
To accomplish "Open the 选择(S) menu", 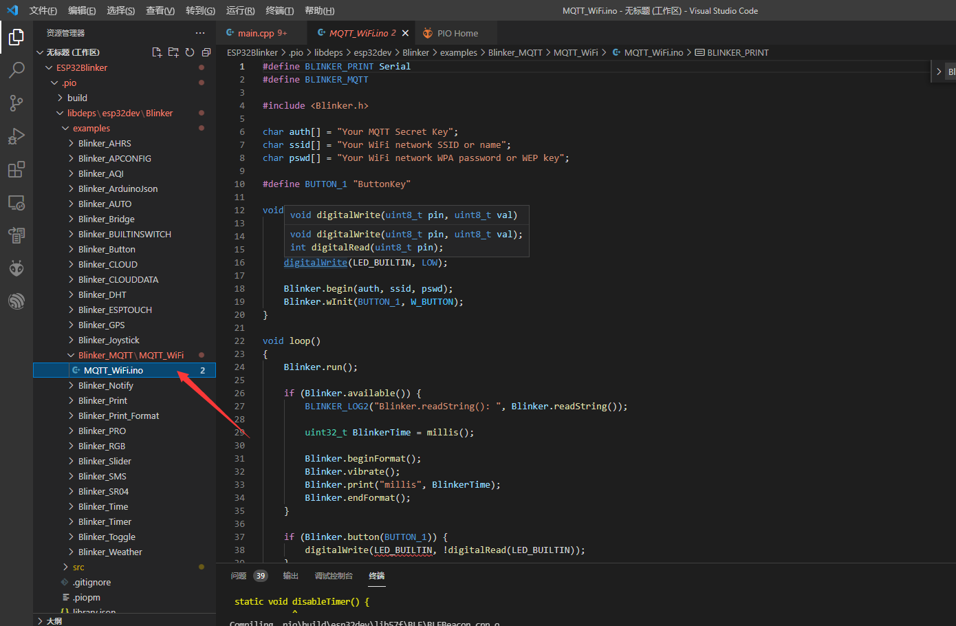I will click(x=121, y=10).
